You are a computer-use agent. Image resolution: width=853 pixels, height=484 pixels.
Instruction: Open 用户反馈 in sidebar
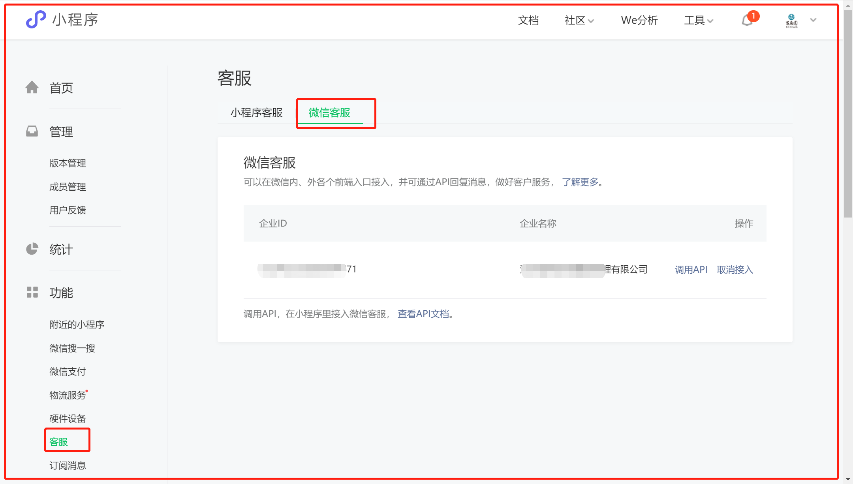click(68, 210)
